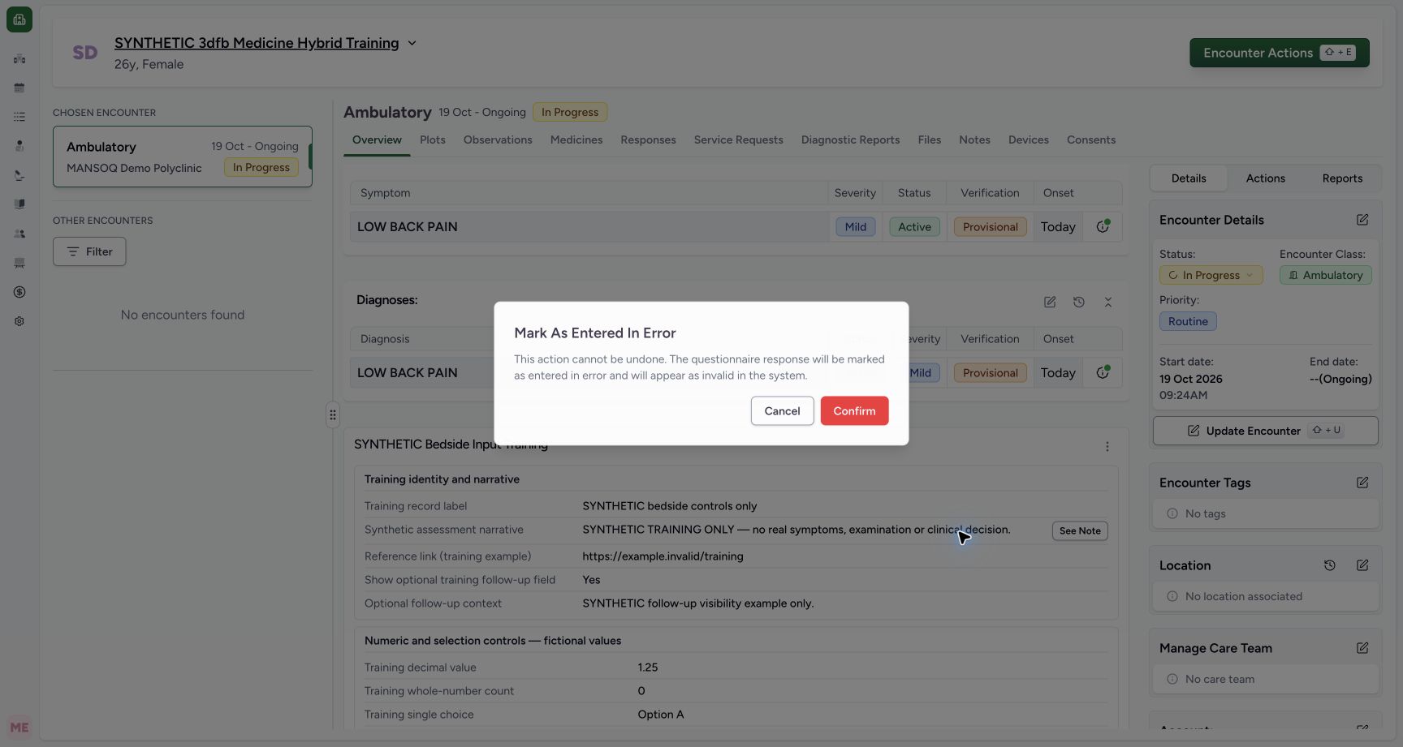Edit Encounter Tags

1362,483
